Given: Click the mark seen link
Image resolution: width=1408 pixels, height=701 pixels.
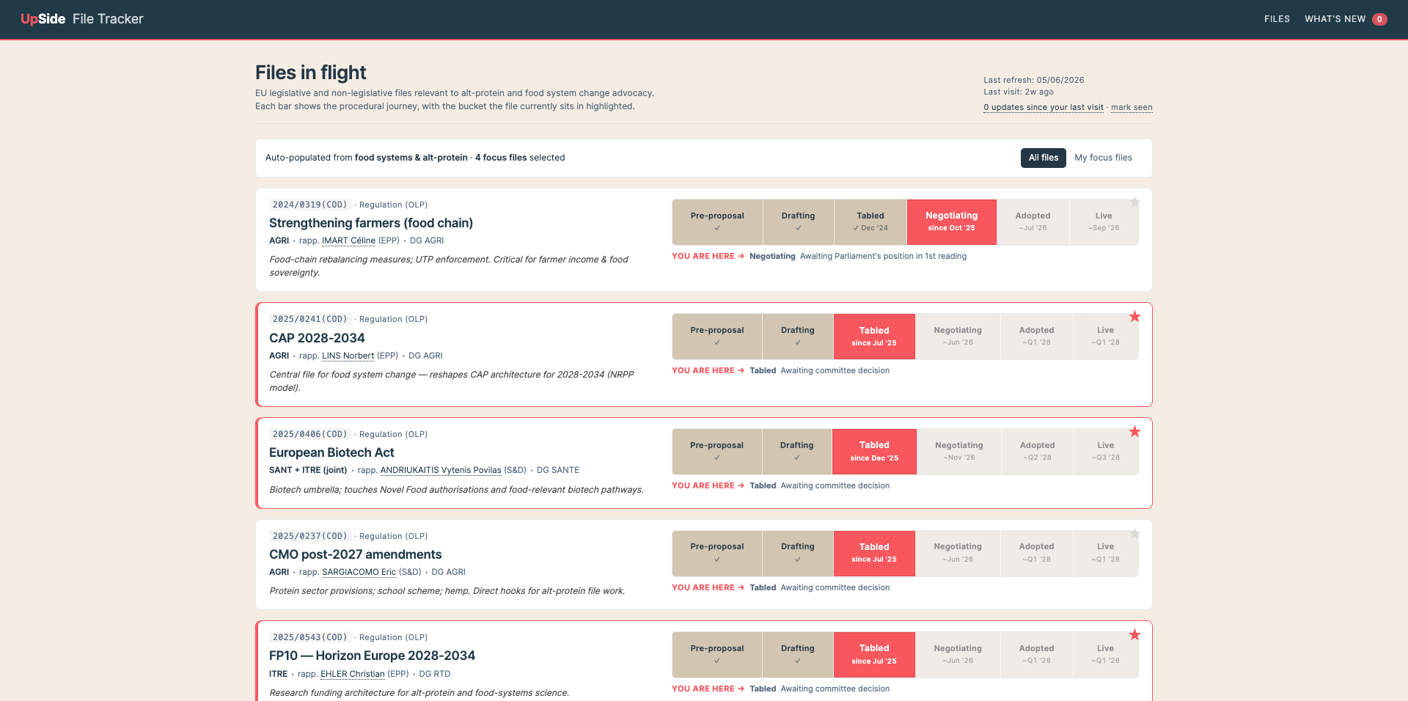Looking at the screenshot, I should (1132, 107).
